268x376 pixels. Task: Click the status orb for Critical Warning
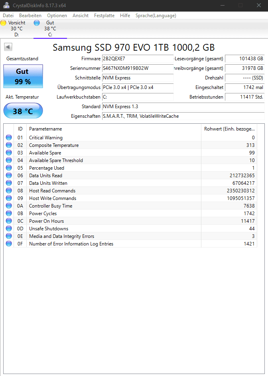[9, 137]
